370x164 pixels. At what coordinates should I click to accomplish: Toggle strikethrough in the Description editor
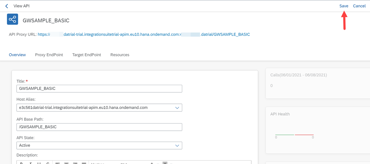coord(48,163)
